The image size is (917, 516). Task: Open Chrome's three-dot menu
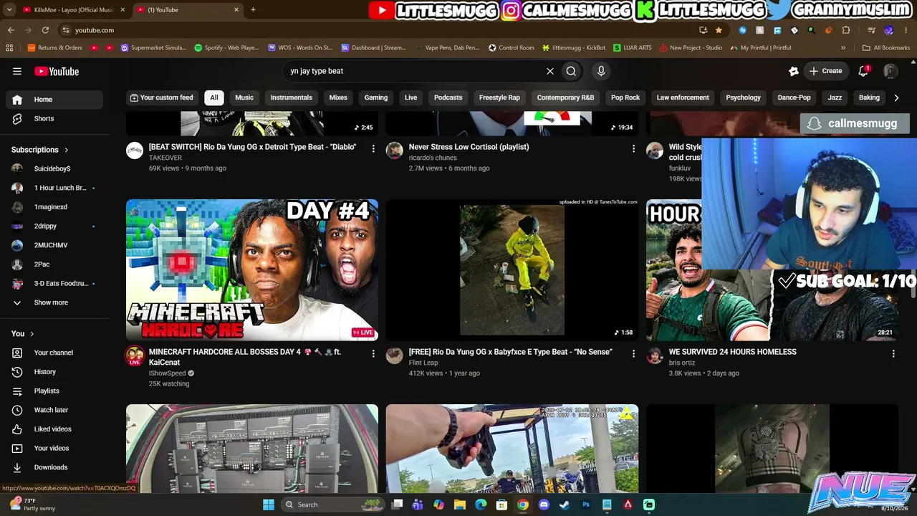click(x=906, y=30)
